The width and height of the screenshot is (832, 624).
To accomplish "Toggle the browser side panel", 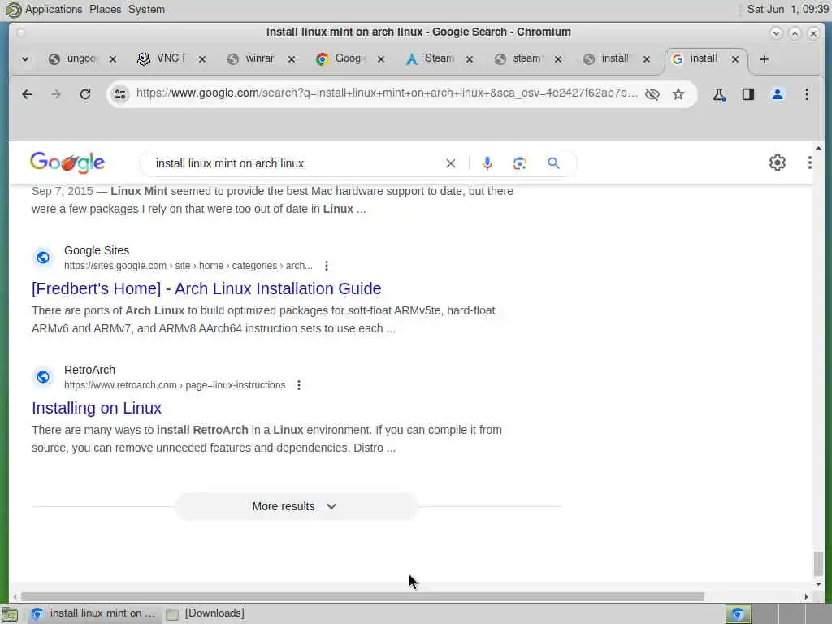I will tap(748, 94).
